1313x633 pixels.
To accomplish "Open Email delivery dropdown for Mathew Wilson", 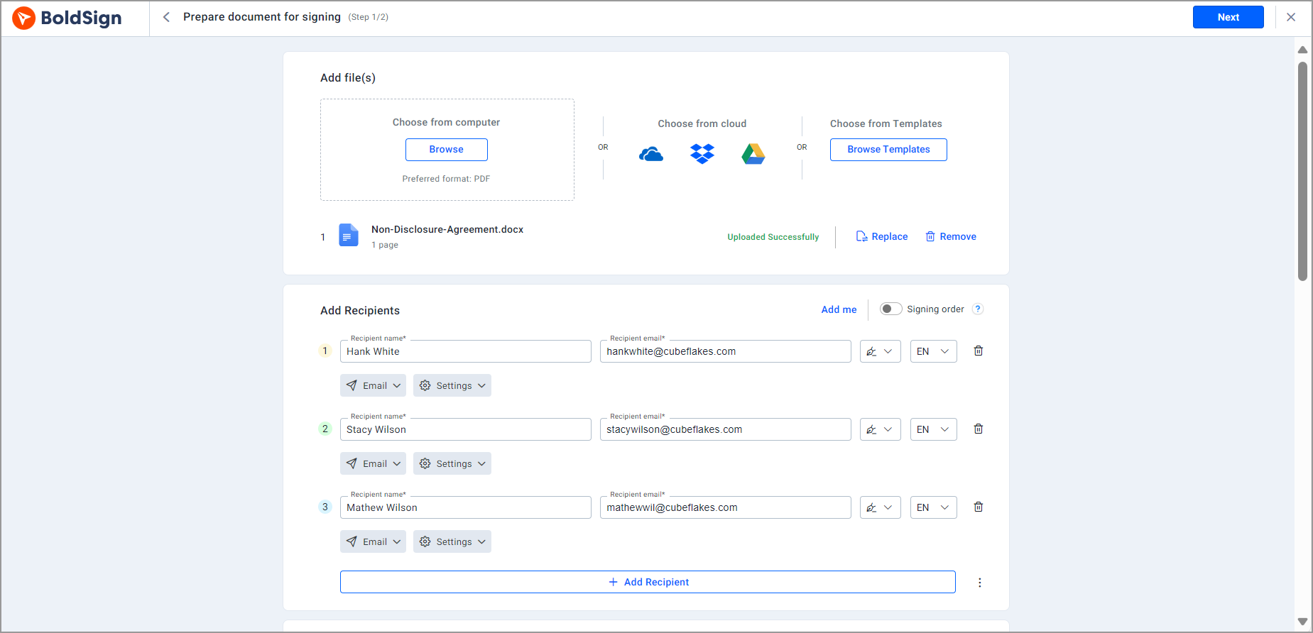I will point(373,541).
